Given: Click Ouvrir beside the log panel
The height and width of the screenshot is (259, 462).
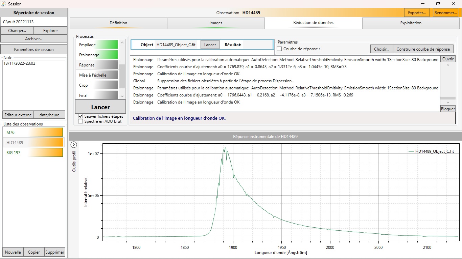Looking at the screenshot, I should click(447, 59).
